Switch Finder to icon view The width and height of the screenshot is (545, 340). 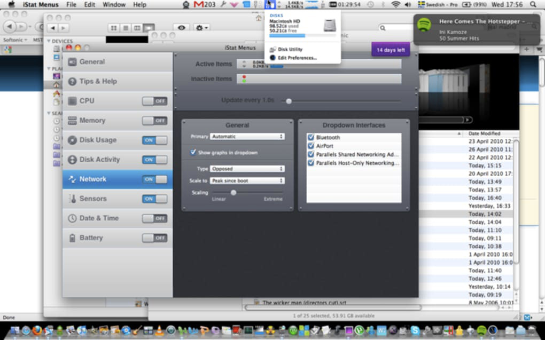pos(114,28)
